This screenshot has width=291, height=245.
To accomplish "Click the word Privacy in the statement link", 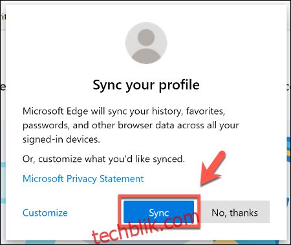I will click(x=81, y=179).
